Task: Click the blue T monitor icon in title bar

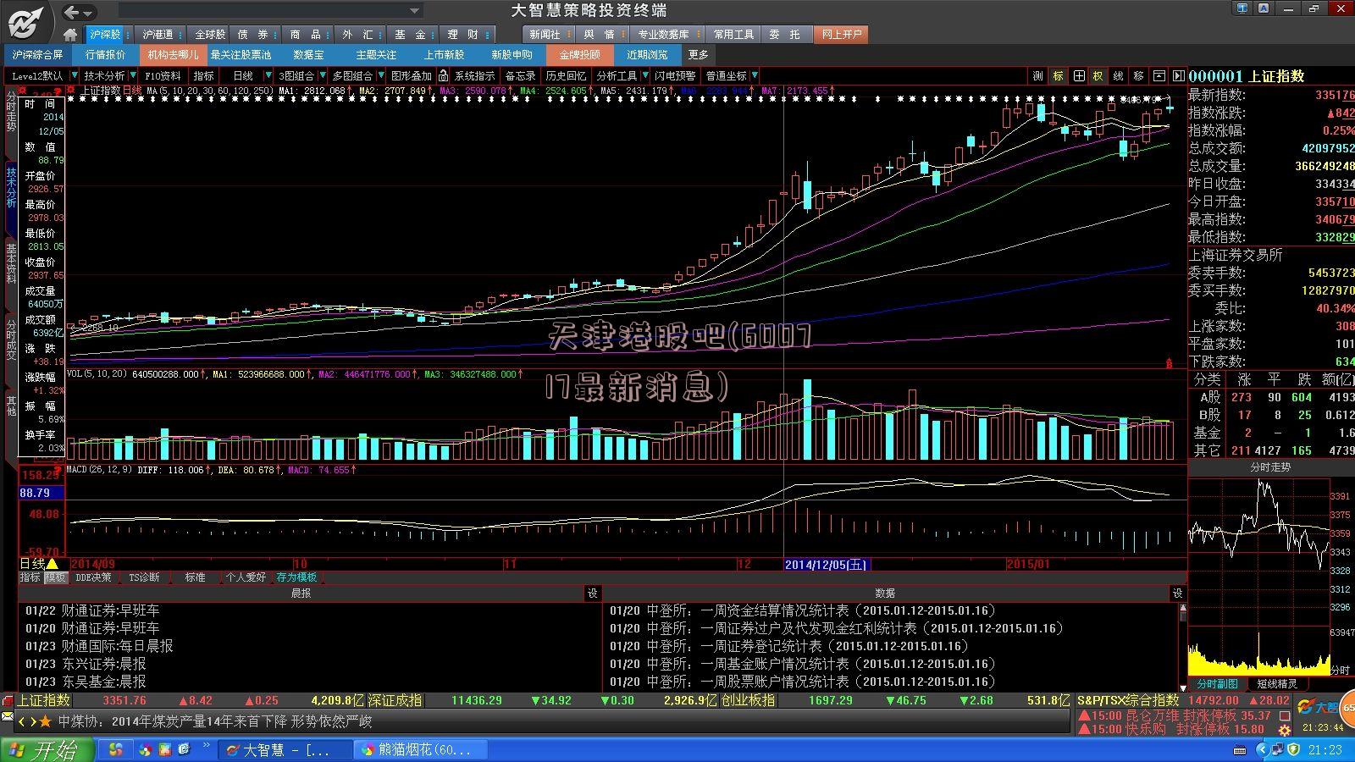Action: click(1242, 9)
